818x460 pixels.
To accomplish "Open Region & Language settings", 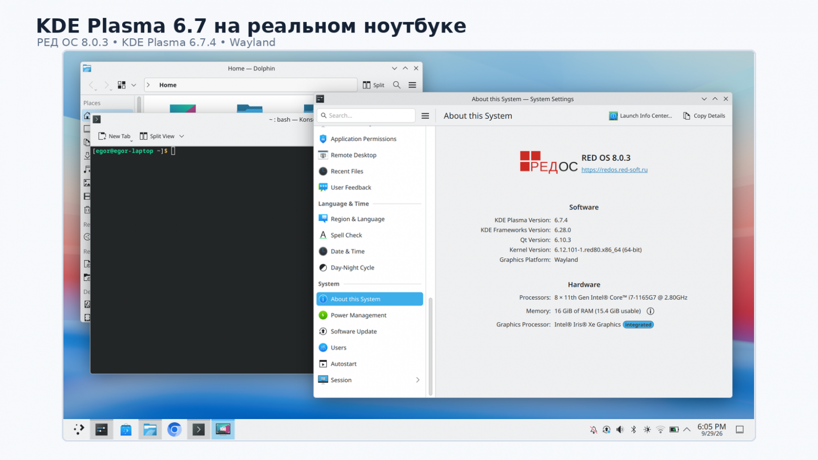I will click(370, 219).
